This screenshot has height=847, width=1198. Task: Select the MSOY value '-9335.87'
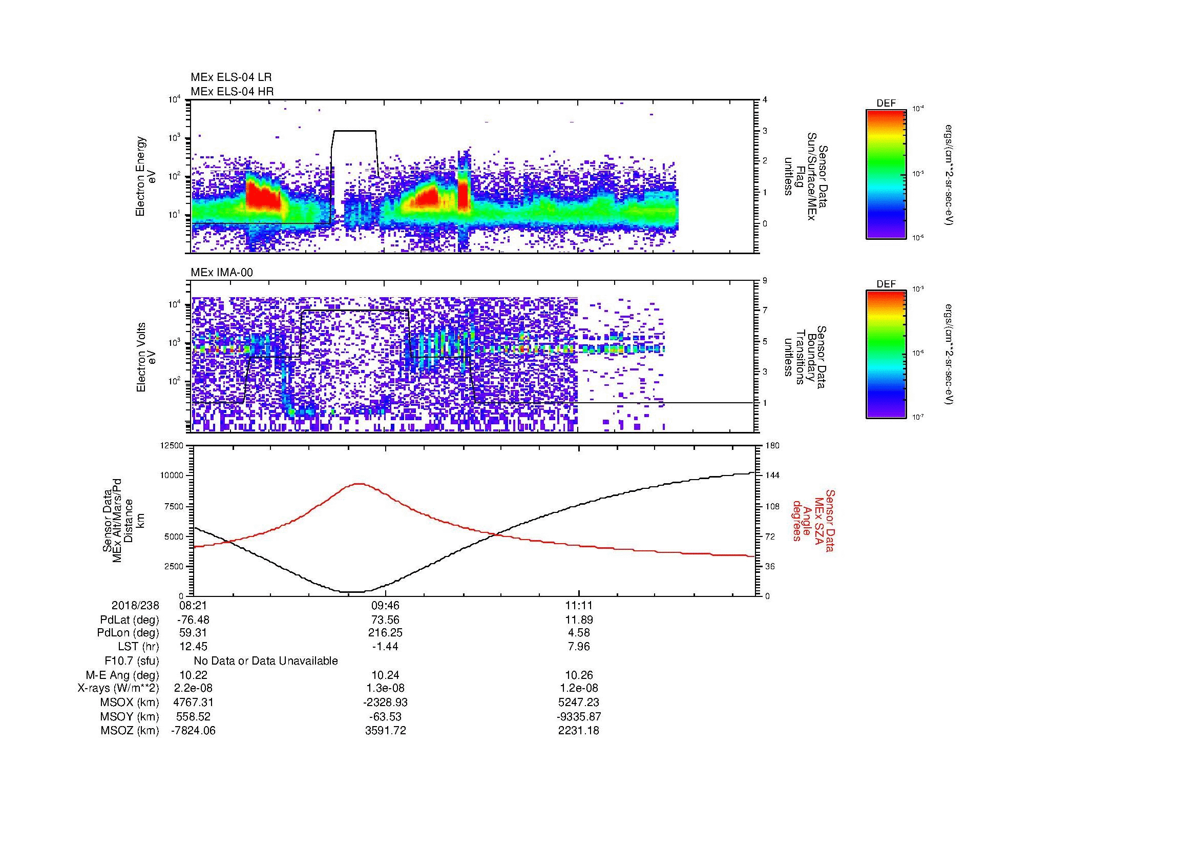click(579, 716)
